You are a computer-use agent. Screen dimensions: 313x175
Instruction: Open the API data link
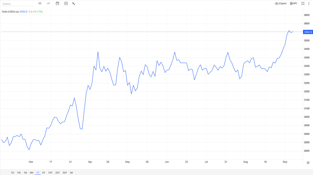tap(293, 3)
